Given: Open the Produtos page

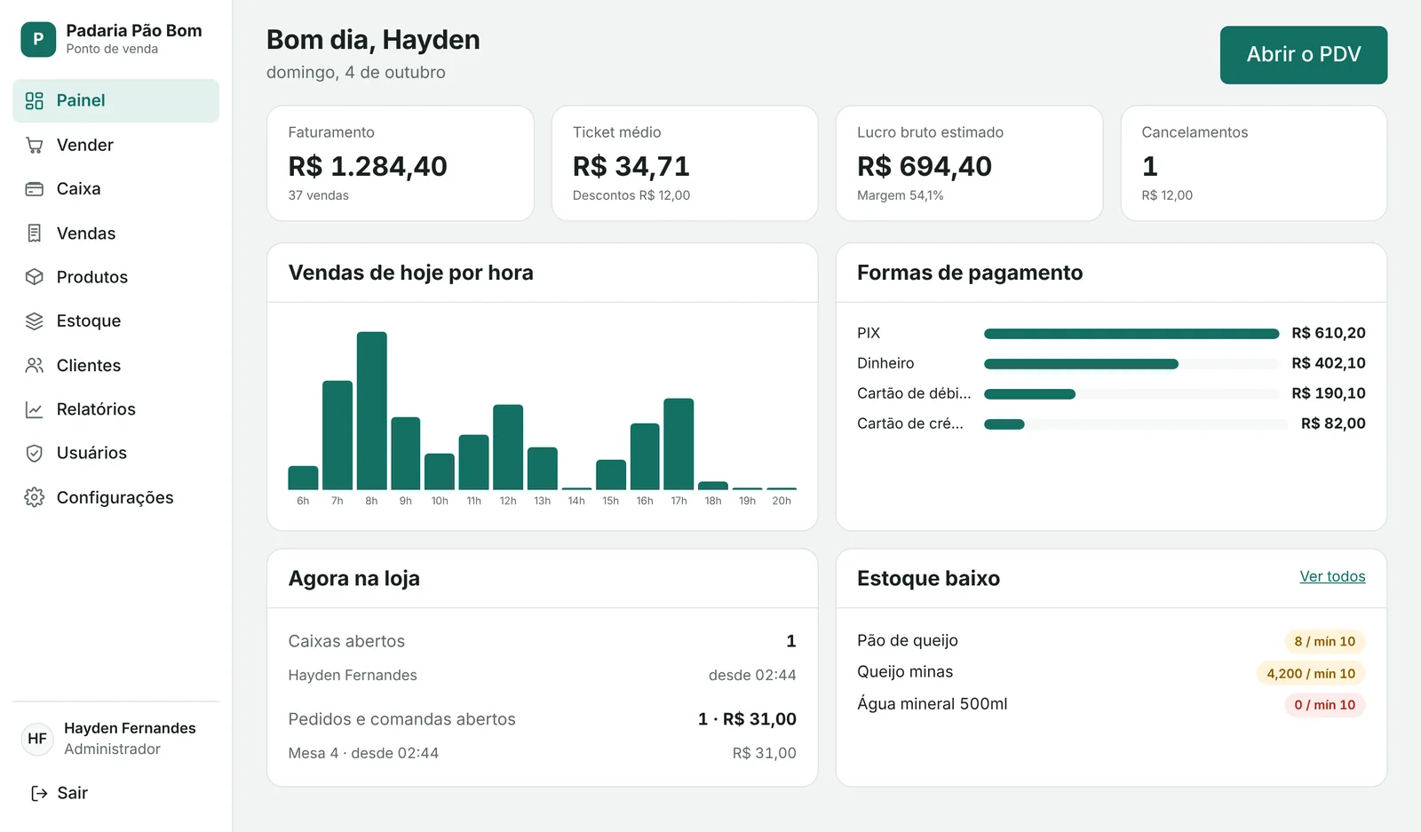Looking at the screenshot, I should coord(115,277).
